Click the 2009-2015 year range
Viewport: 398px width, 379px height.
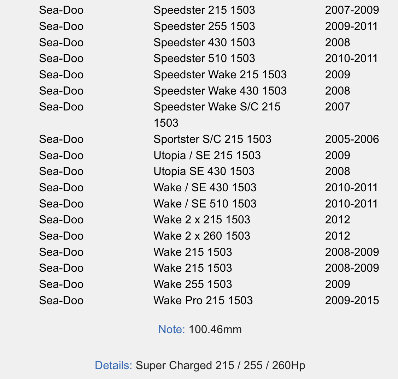pos(352,300)
